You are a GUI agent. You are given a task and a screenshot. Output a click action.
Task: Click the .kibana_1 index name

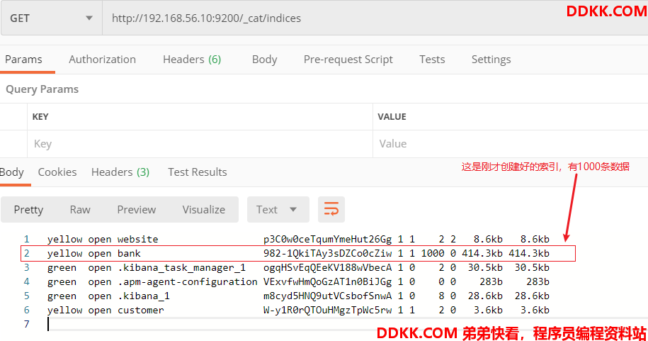[143, 296]
